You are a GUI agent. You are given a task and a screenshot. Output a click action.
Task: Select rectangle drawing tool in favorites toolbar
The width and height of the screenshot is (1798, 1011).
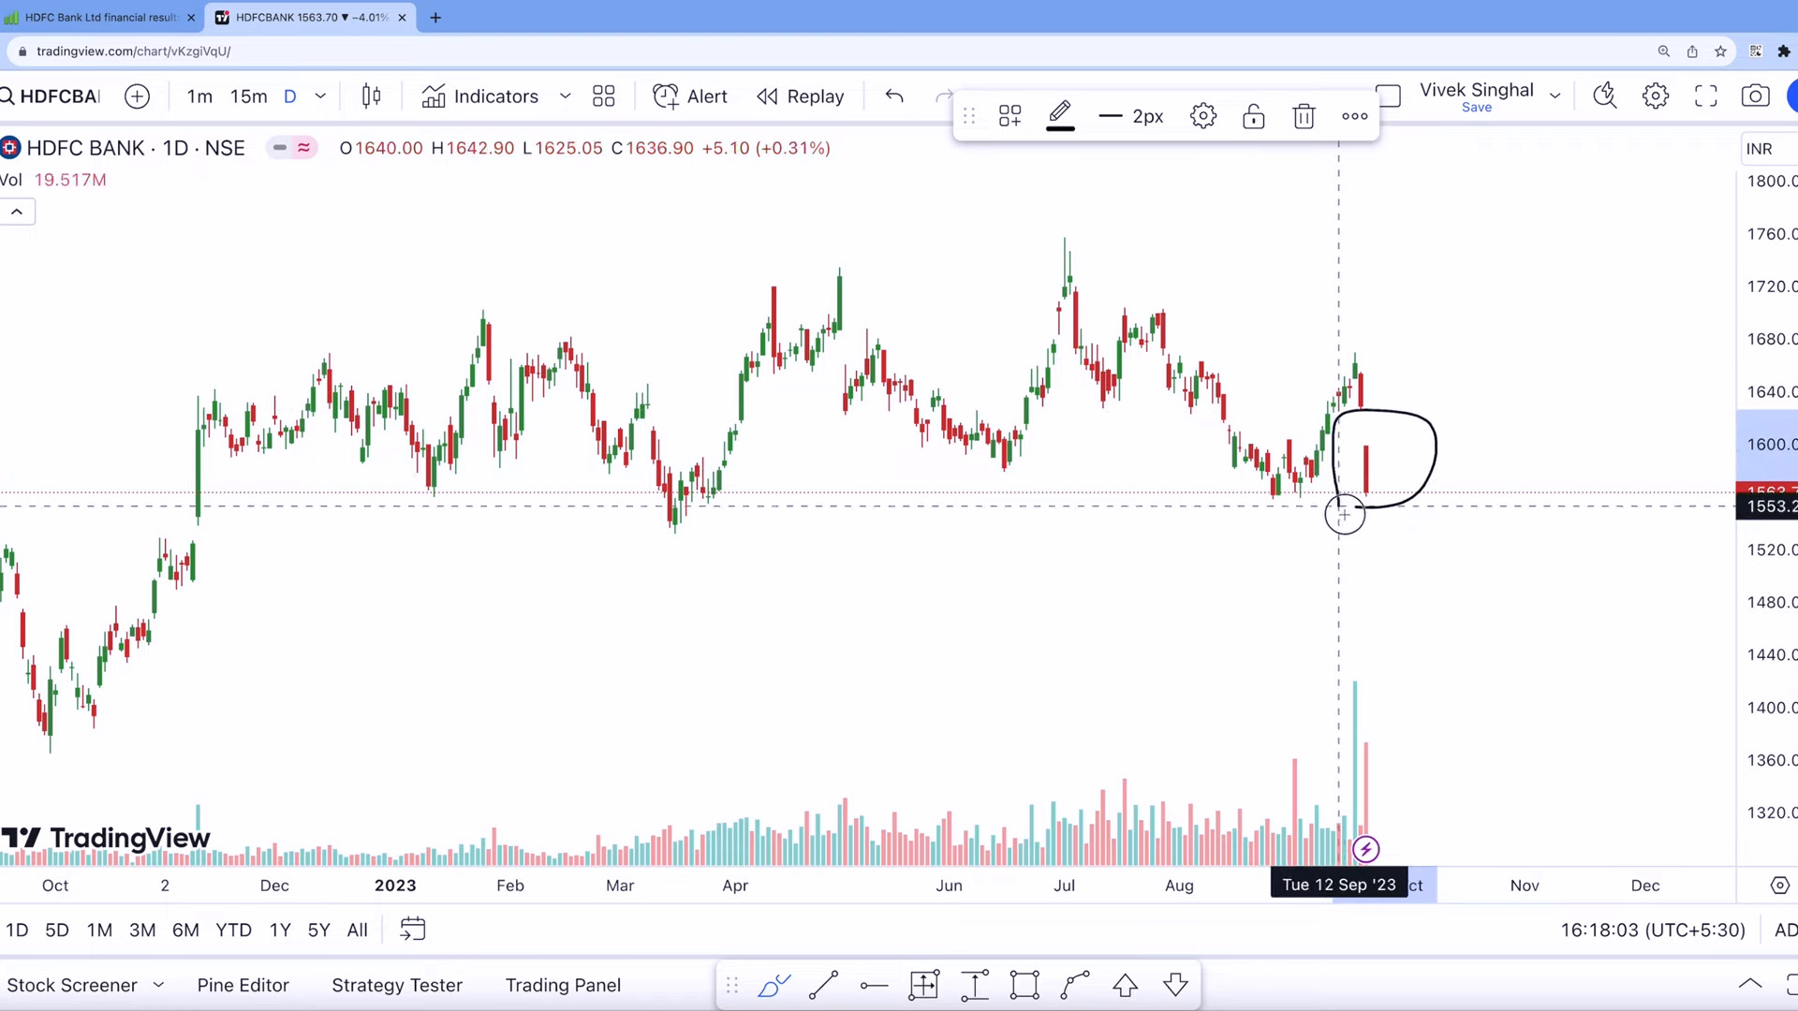(1024, 986)
